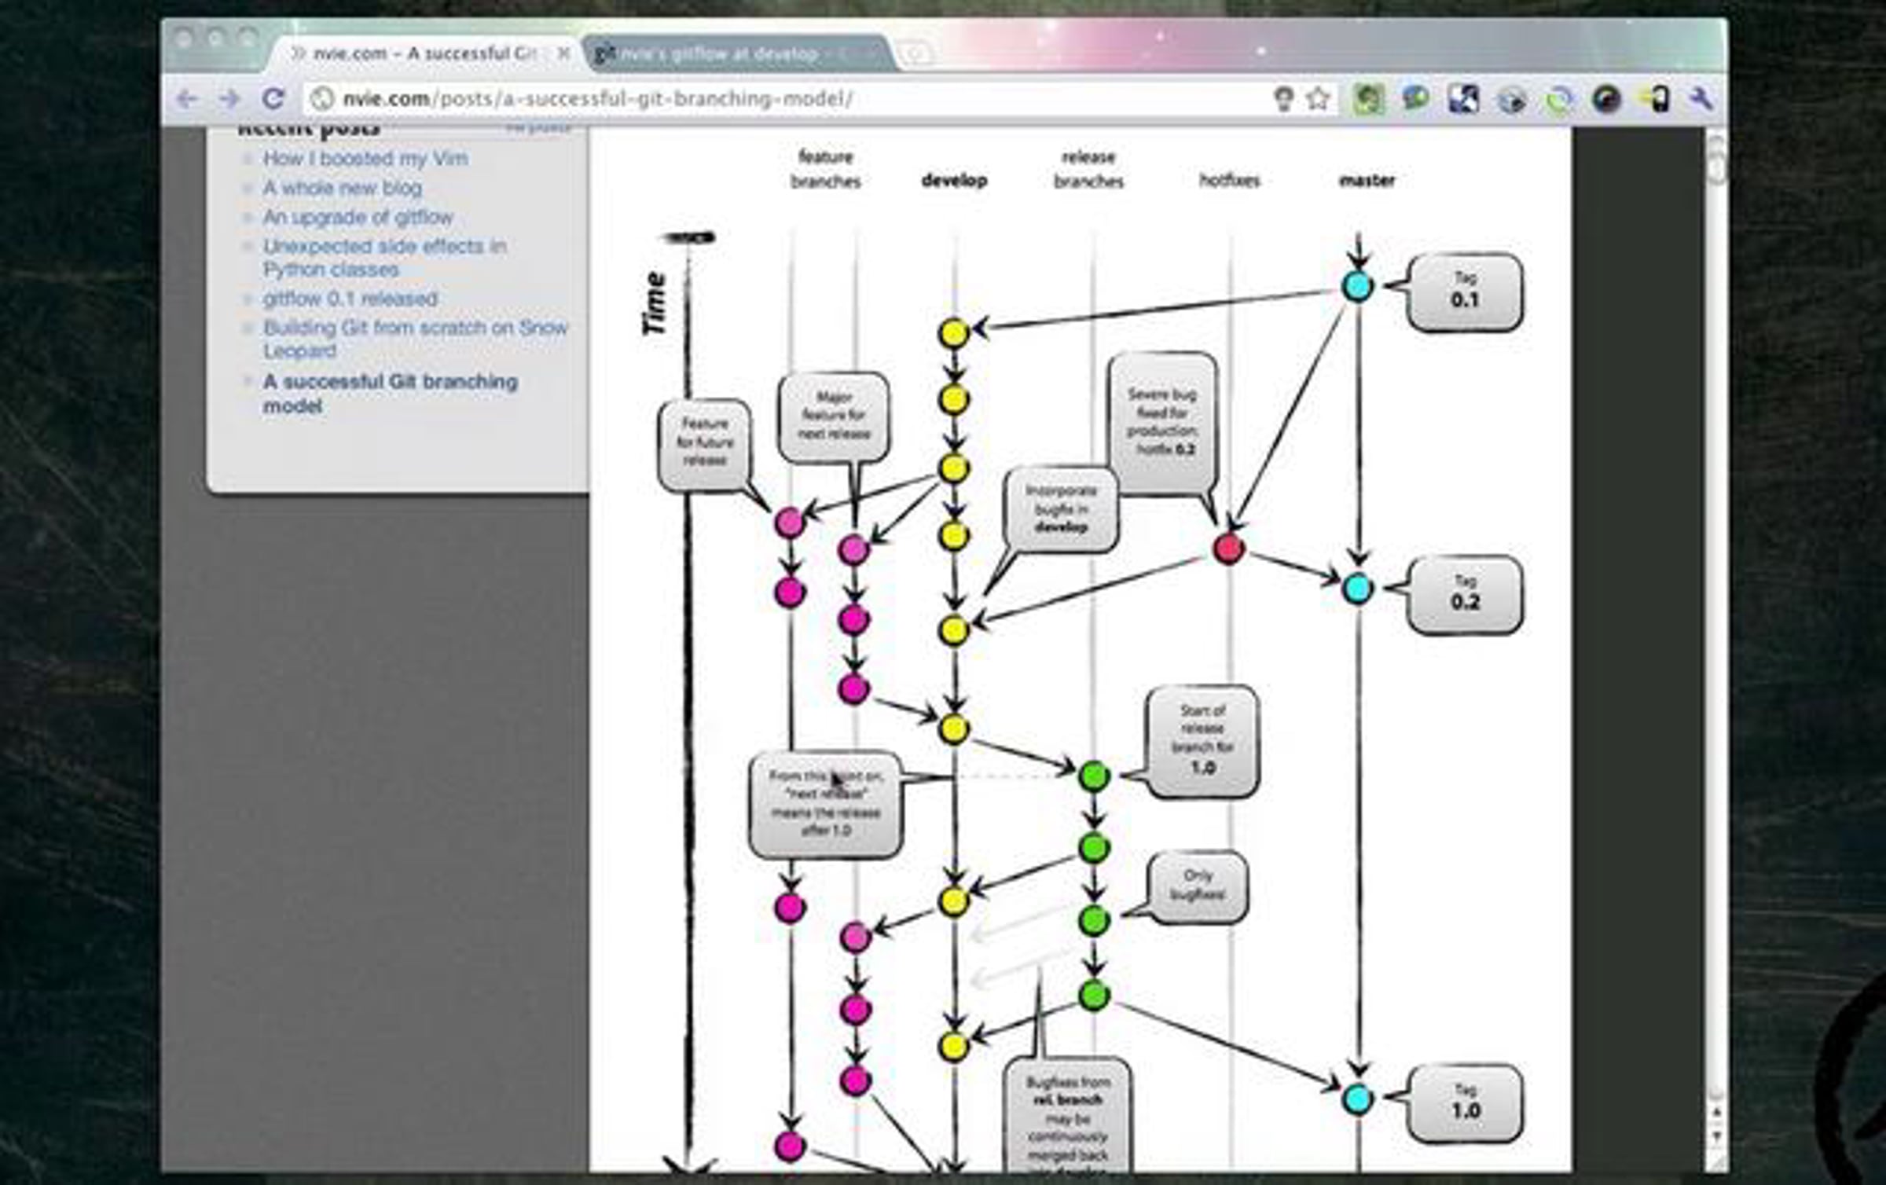Follow the gitflow 0.1 released link

[x=350, y=299]
